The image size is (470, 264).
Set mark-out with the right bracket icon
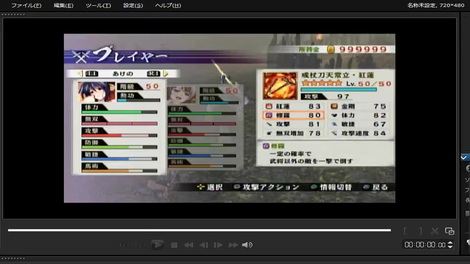click(x=421, y=231)
